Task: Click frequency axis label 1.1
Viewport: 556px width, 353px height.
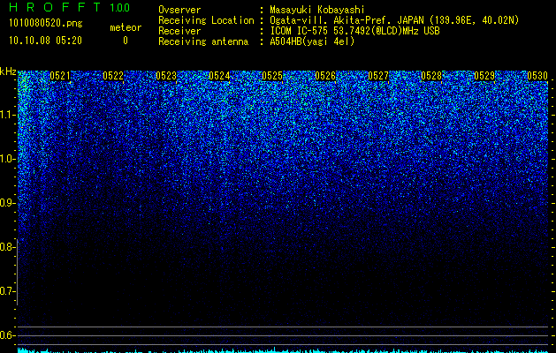Action: coord(7,115)
